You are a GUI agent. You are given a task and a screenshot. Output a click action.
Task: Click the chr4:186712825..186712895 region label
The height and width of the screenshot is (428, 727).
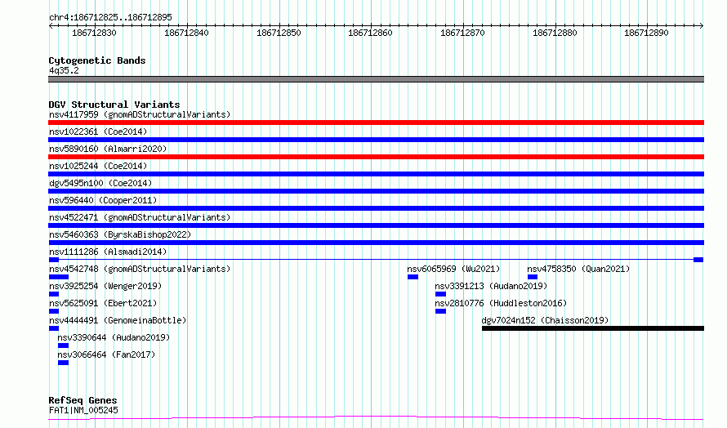(110, 18)
